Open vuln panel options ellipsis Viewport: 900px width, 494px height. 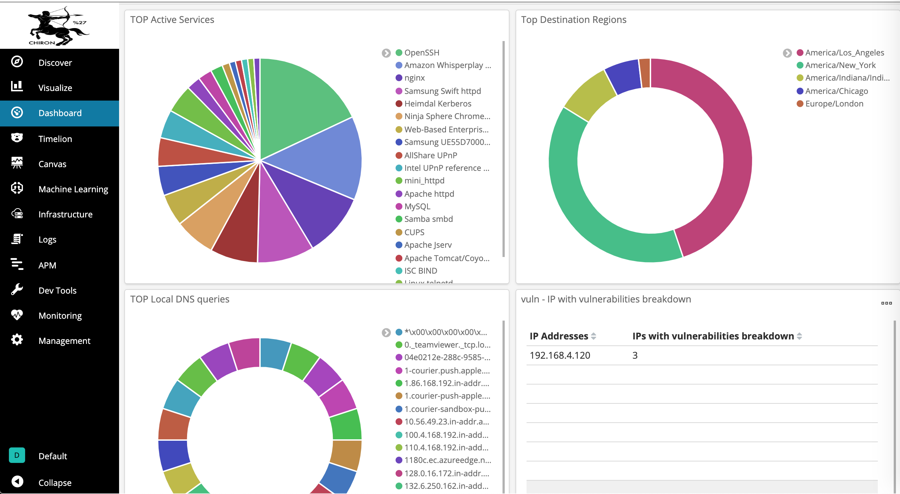(x=886, y=303)
